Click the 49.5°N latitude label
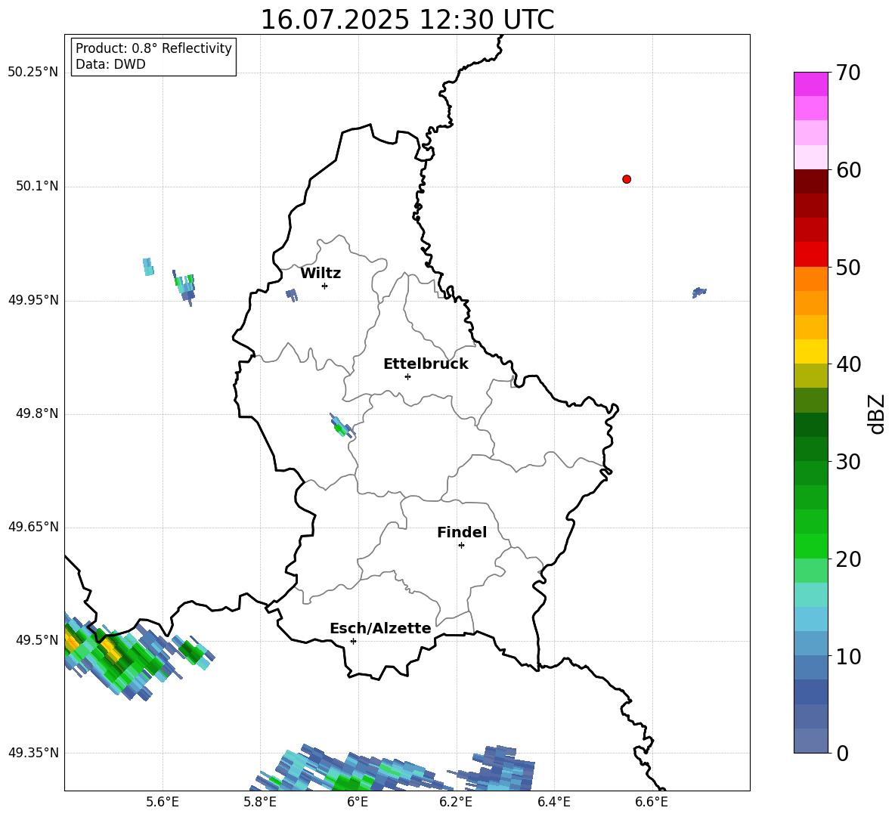 tap(37, 640)
